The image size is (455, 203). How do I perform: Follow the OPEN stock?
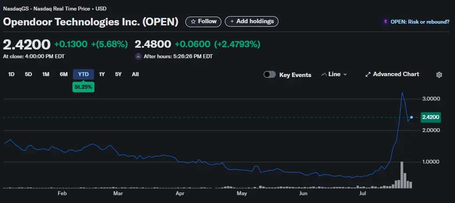(203, 21)
